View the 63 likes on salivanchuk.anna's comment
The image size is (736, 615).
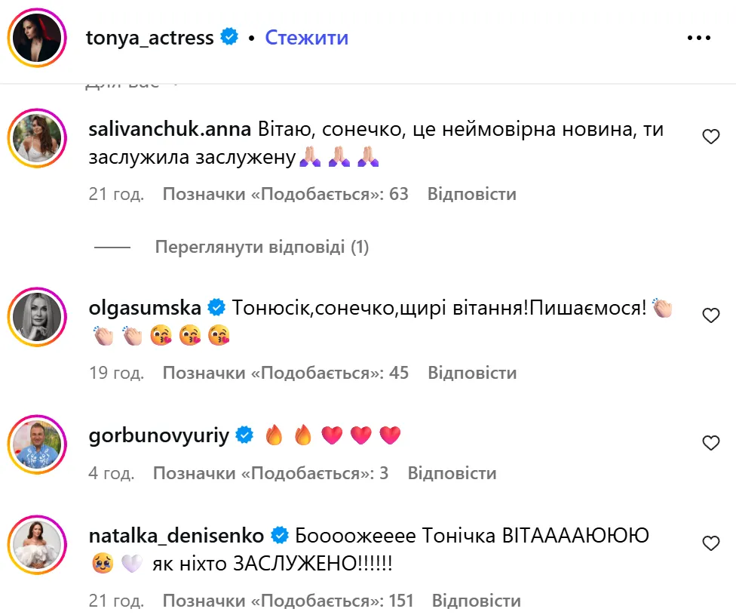285,194
